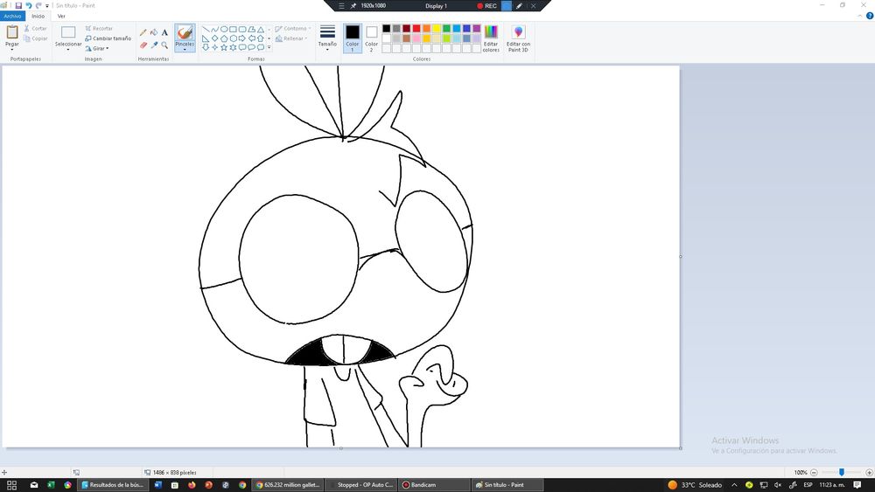Pick the Line shape from Formas
Image resolution: width=875 pixels, height=492 pixels.
pyautogui.click(x=206, y=29)
